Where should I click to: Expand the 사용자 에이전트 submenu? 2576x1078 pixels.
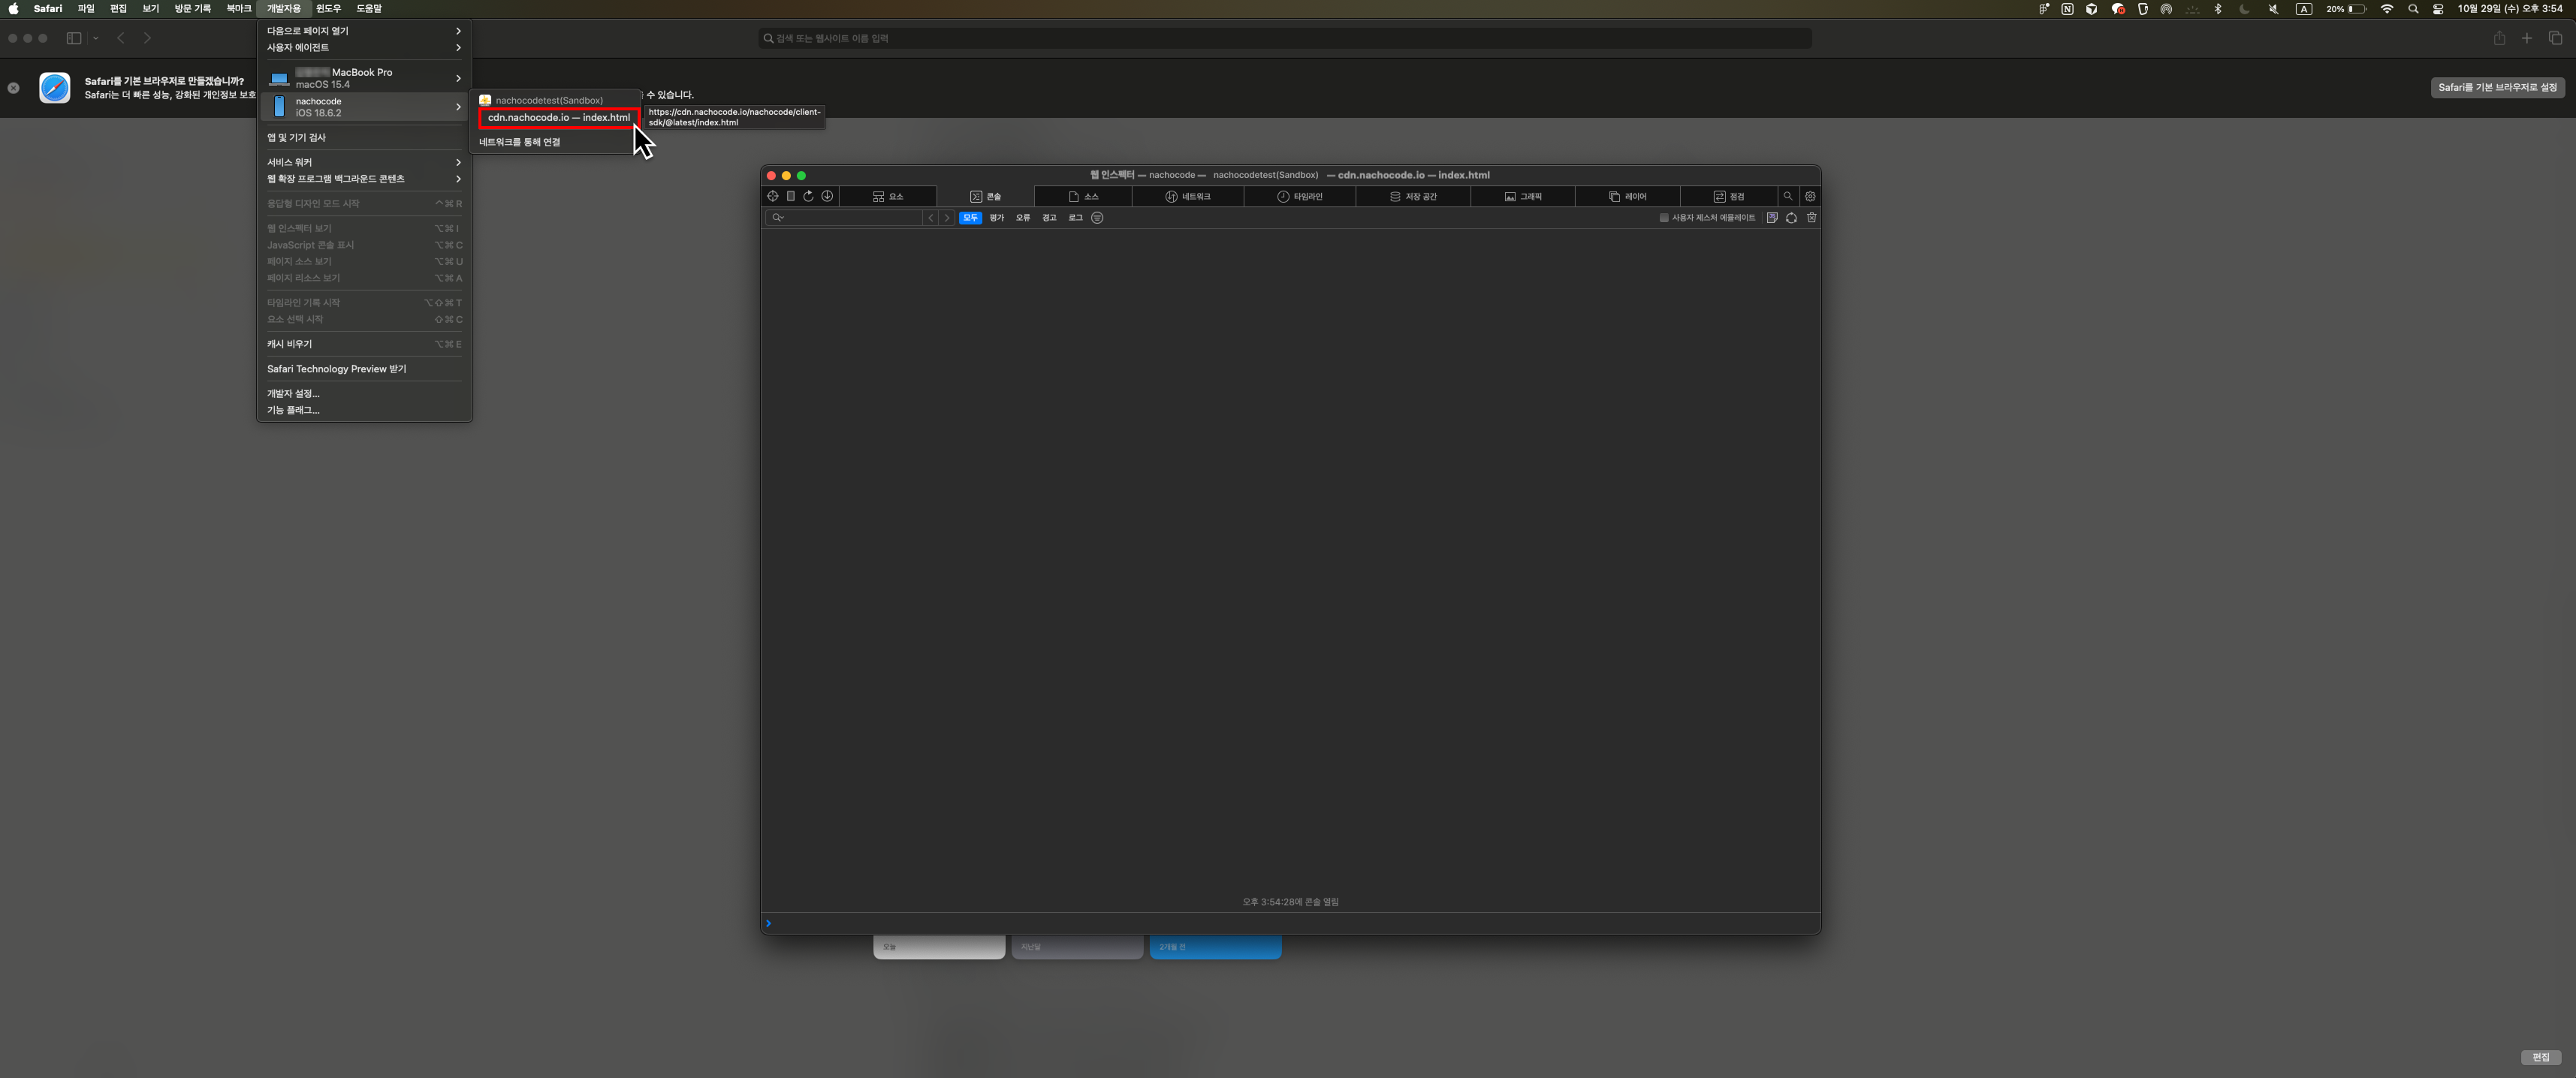tap(364, 47)
